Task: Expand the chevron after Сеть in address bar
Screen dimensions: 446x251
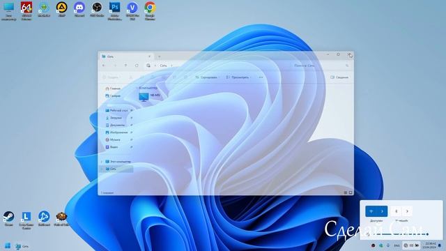Action: [172, 66]
